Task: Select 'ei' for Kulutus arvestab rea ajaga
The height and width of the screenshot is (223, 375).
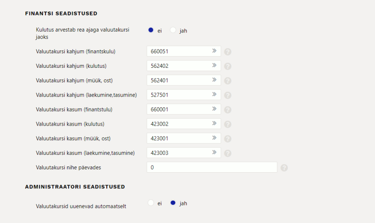Action: (x=151, y=30)
